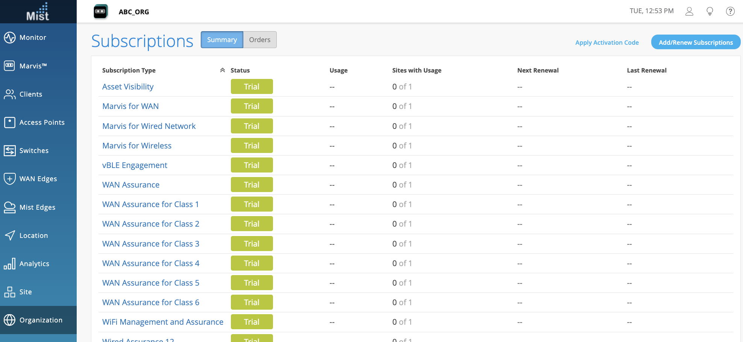The image size is (743, 342).
Task: Click the Apply Activation Code link
Action: point(607,42)
